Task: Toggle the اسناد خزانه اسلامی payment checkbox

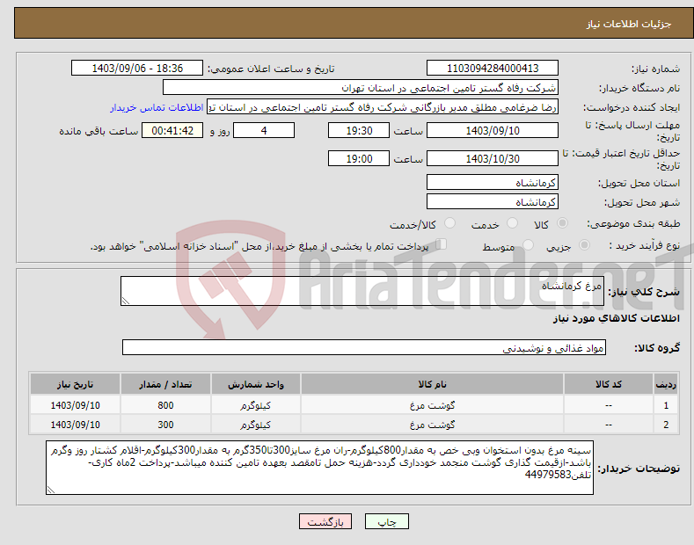Action: (442, 244)
